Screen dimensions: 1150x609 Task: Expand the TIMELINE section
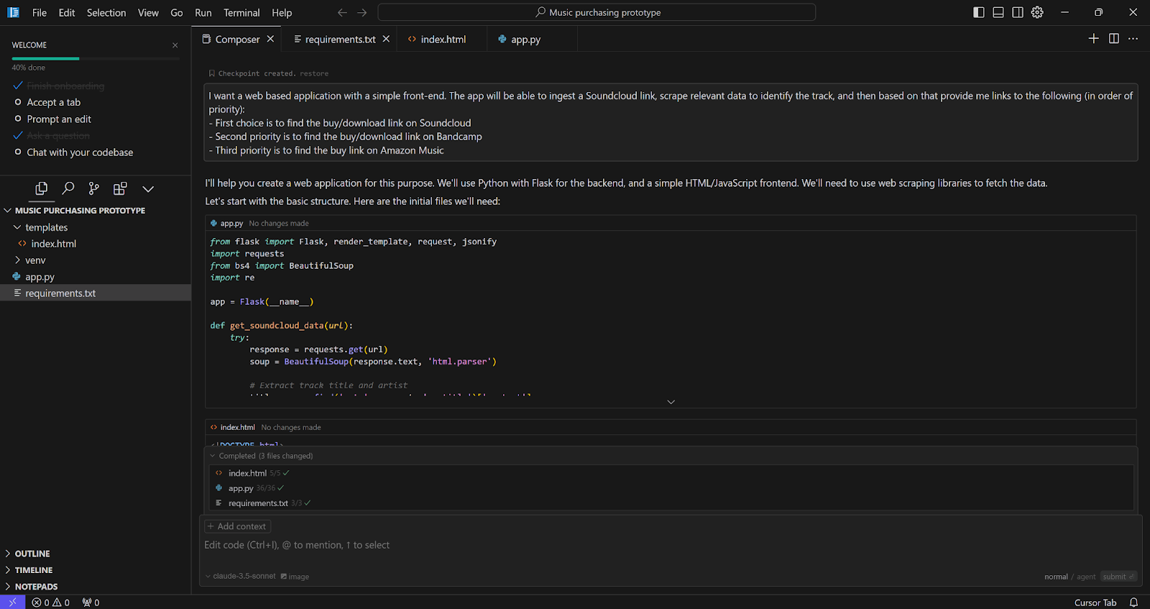pos(96,570)
